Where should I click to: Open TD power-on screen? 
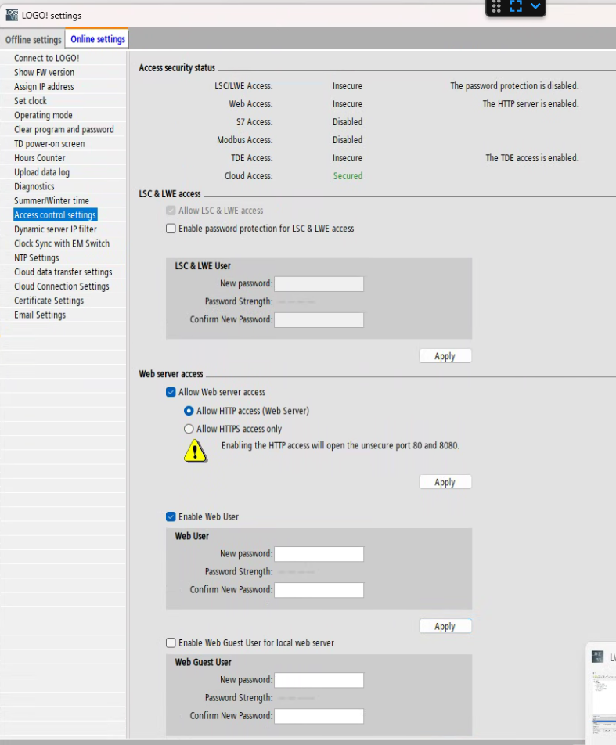(49, 143)
